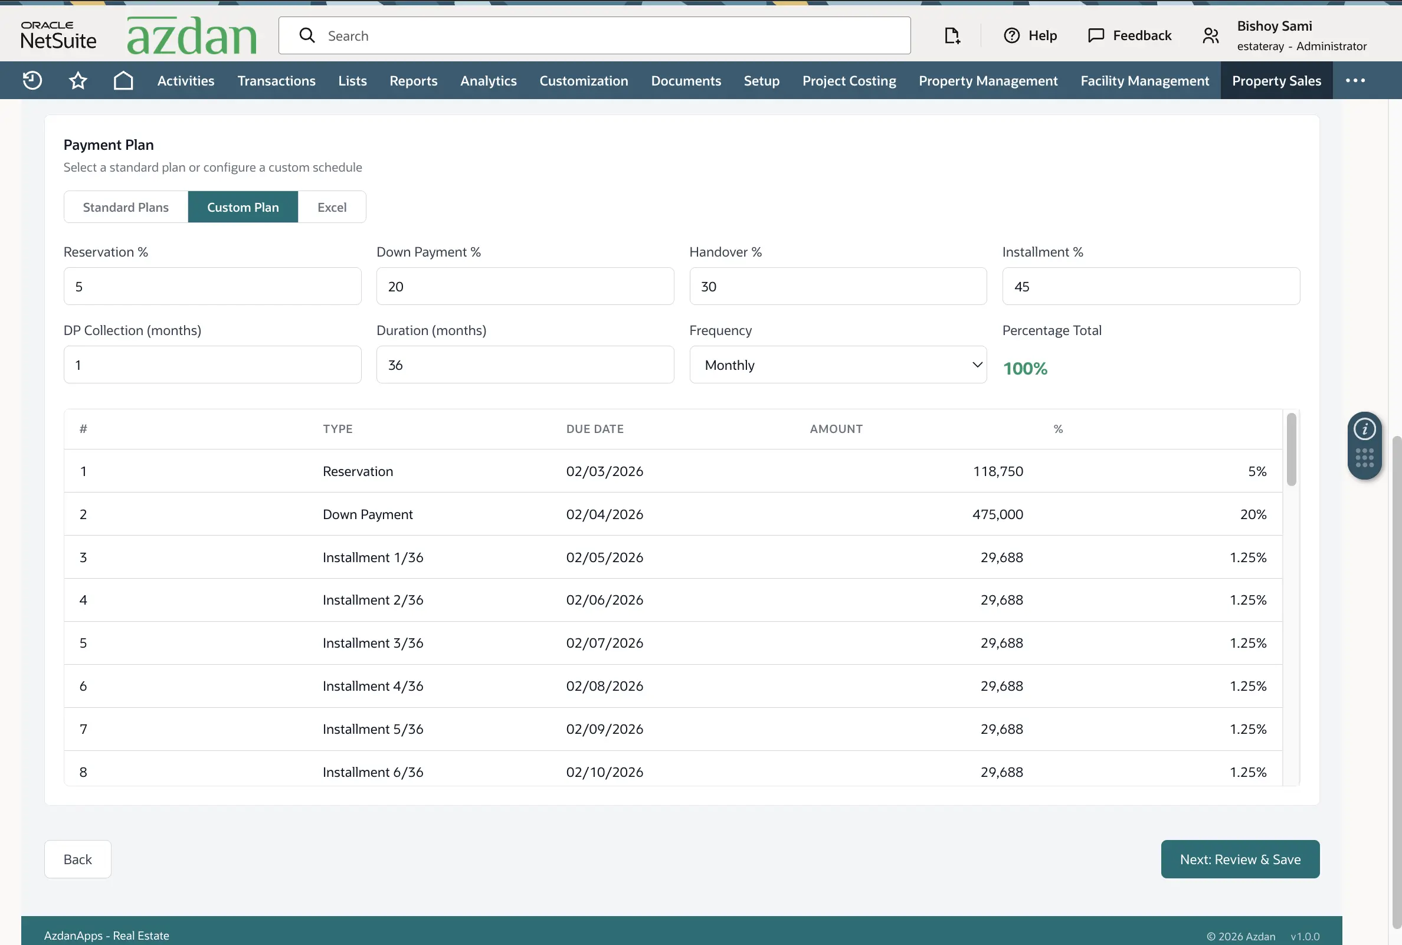Image resolution: width=1402 pixels, height=945 pixels.
Task: Open the Analytics menu
Action: 488,81
